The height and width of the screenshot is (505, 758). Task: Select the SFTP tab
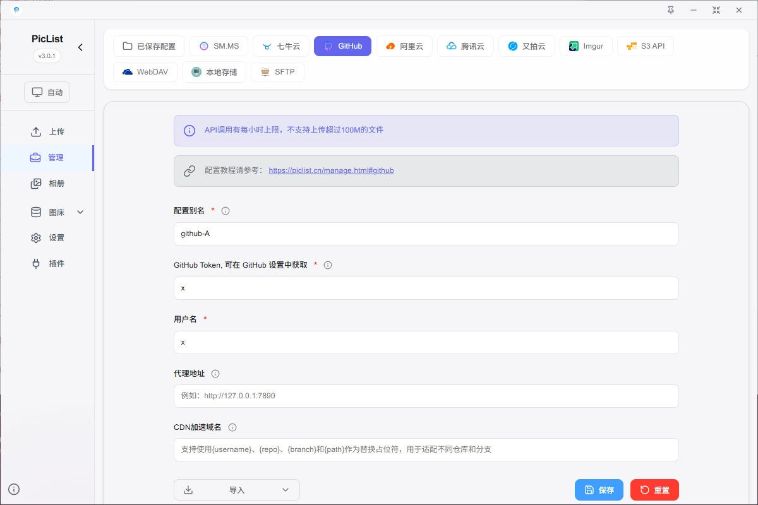(278, 72)
